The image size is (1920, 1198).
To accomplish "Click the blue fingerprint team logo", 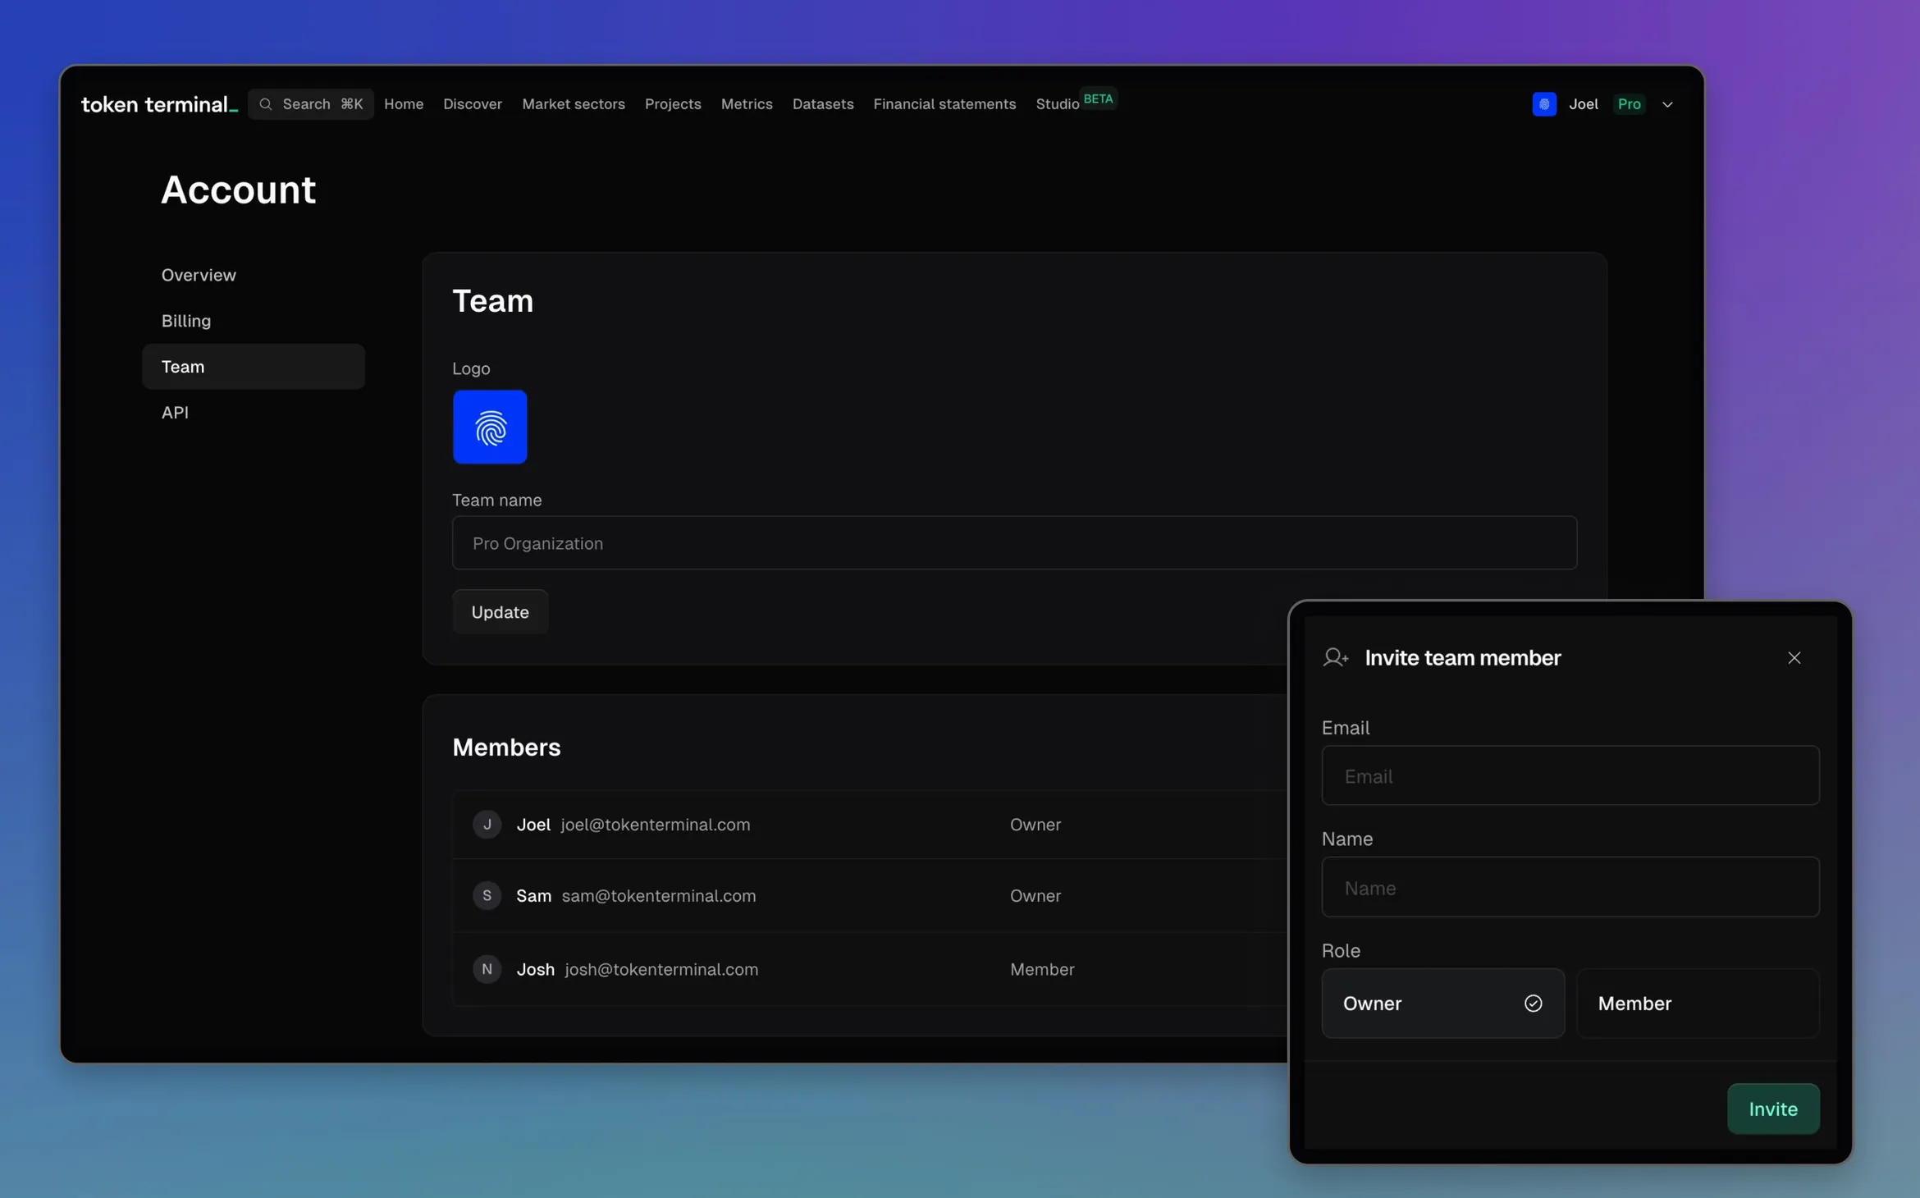I will 490,427.
